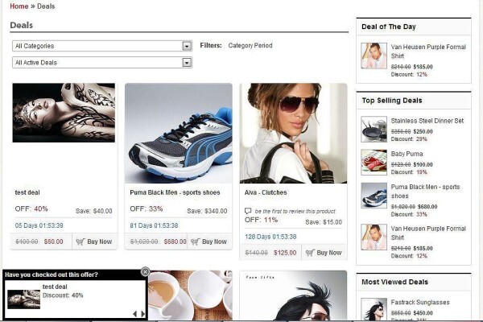Go to Home breadcrumb link

tap(19, 6)
